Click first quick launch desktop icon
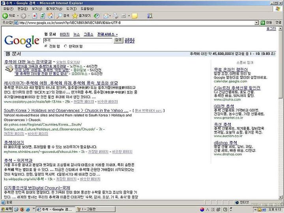The image size is (284, 213). (16, 209)
